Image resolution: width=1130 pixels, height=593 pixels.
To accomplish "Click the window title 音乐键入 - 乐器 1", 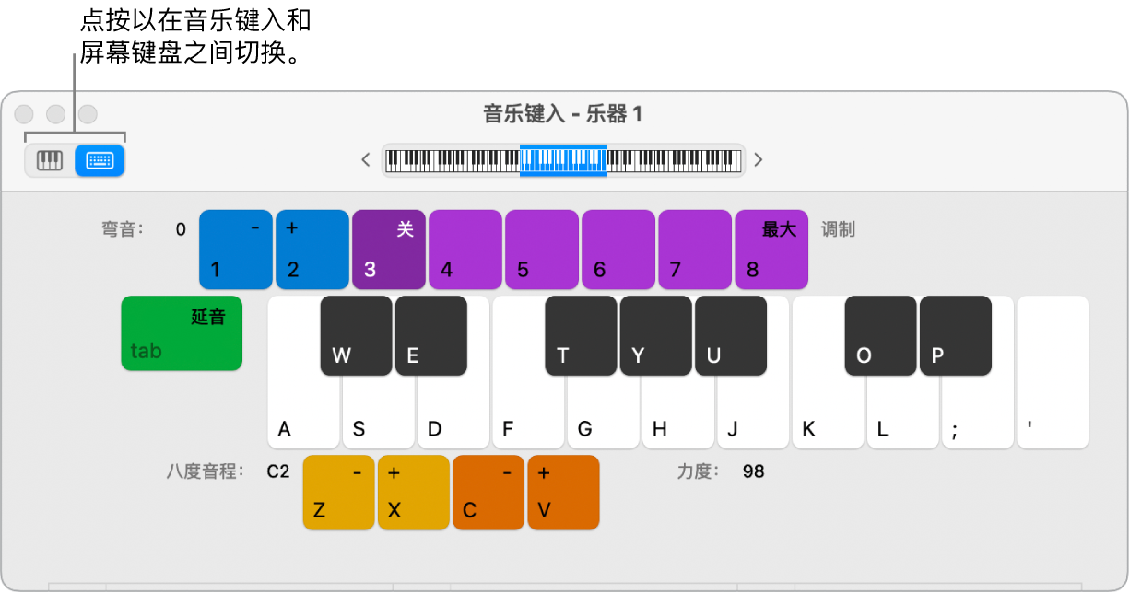I will [x=565, y=114].
